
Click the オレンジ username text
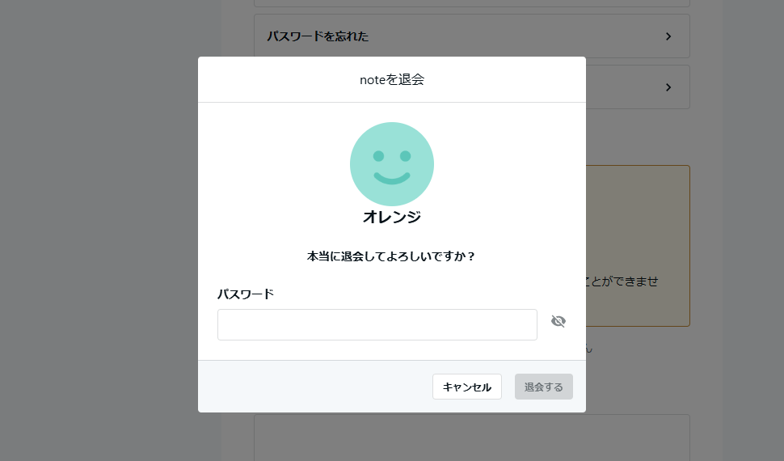click(x=391, y=217)
